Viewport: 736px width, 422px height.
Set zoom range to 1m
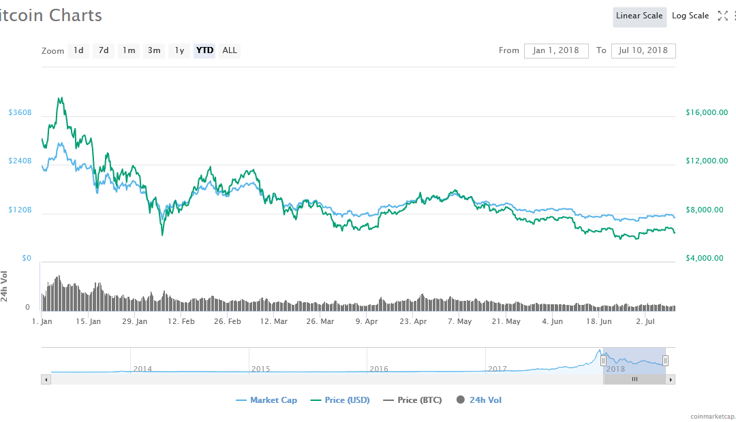click(x=129, y=50)
